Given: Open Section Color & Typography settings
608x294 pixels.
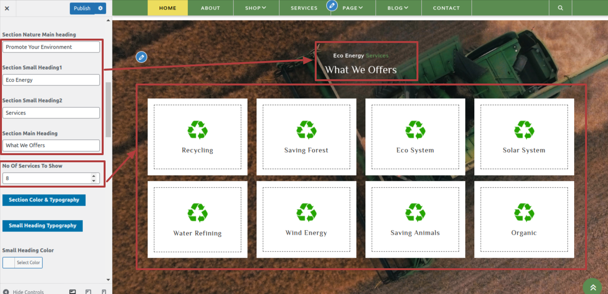Looking at the screenshot, I should point(44,200).
